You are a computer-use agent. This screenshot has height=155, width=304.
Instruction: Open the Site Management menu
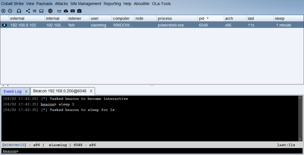tap(86, 4)
